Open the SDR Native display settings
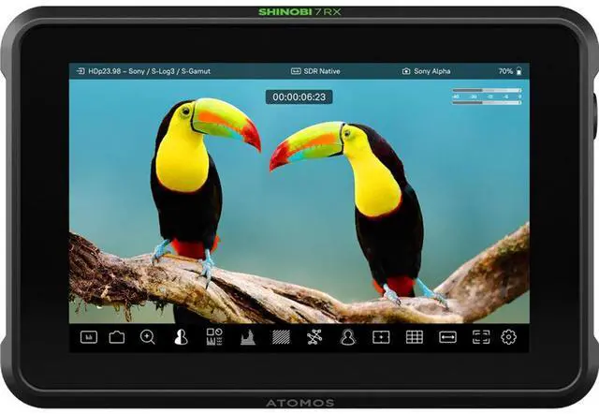 point(322,71)
